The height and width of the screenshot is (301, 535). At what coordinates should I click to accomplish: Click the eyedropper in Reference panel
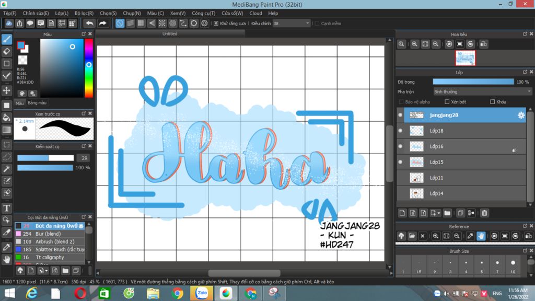470,236
